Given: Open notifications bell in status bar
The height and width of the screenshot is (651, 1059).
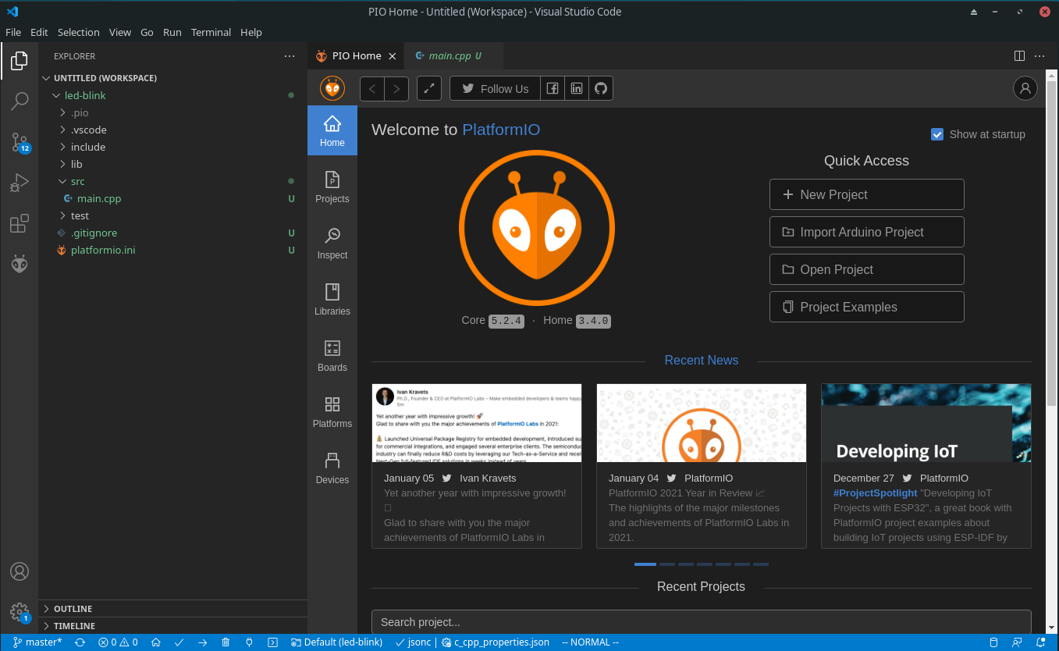Looking at the screenshot, I should [1041, 642].
